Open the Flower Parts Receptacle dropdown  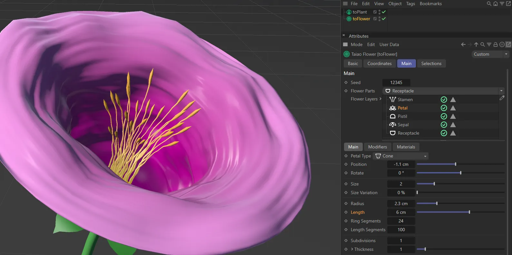[443, 91]
